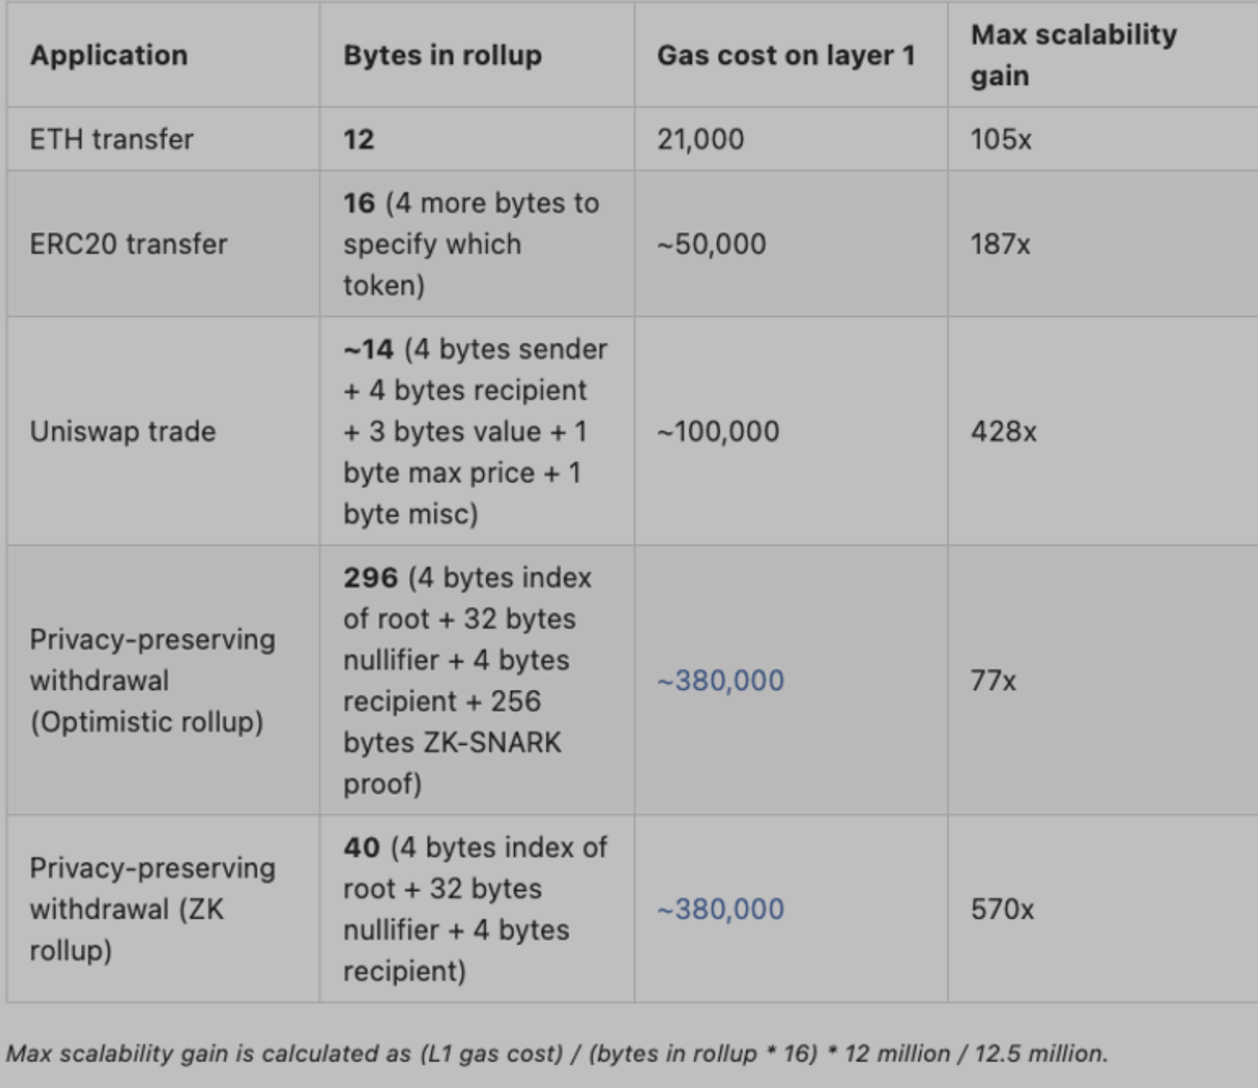The height and width of the screenshot is (1088, 1258).
Task: Click the 21,000 gas cost cell
Action: [700, 139]
